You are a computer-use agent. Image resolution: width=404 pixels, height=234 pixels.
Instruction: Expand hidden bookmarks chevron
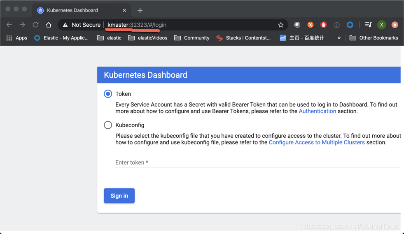(339, 38)
